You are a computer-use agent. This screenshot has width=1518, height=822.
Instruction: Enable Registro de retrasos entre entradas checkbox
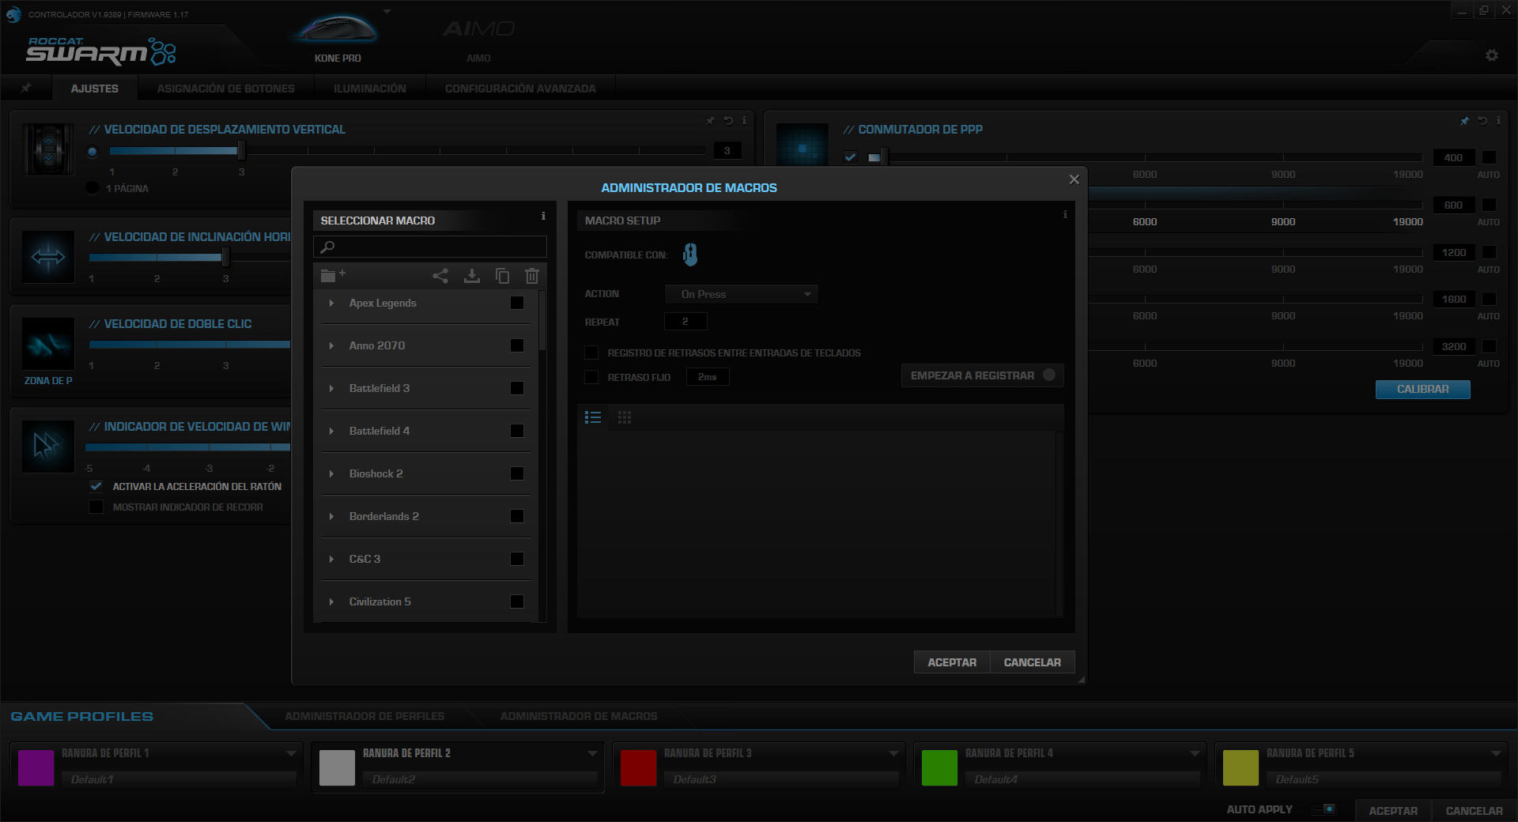pyautogui.click(x=591, y=353)
